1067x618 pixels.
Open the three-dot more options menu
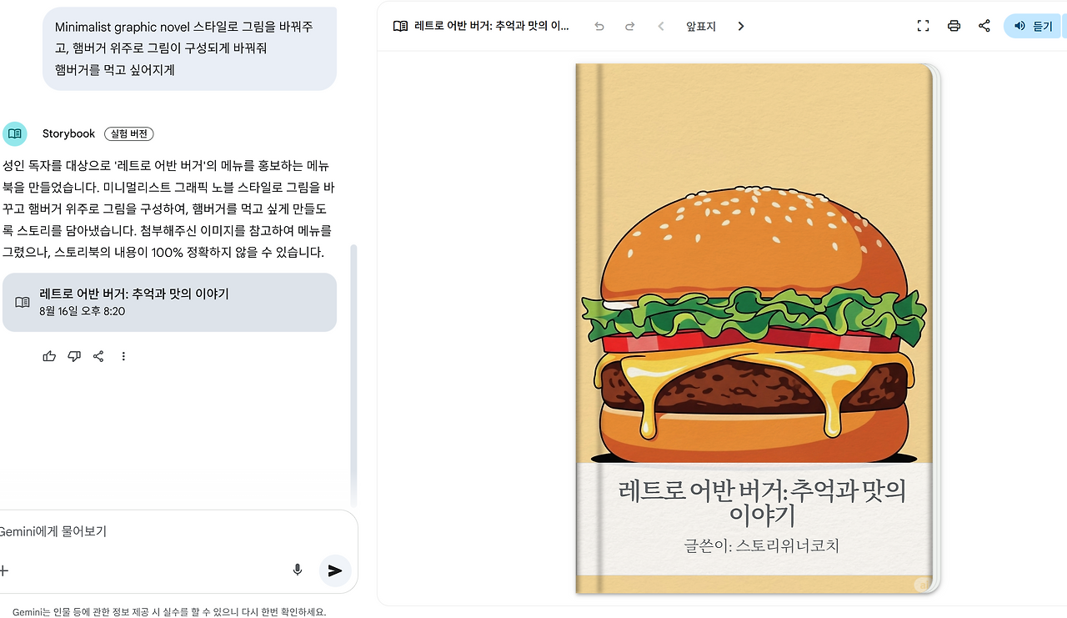point(123,356)
